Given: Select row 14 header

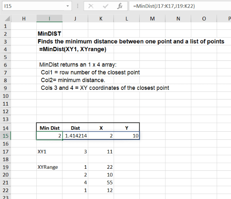Looking at the screenshot, I should coord(6,128).
